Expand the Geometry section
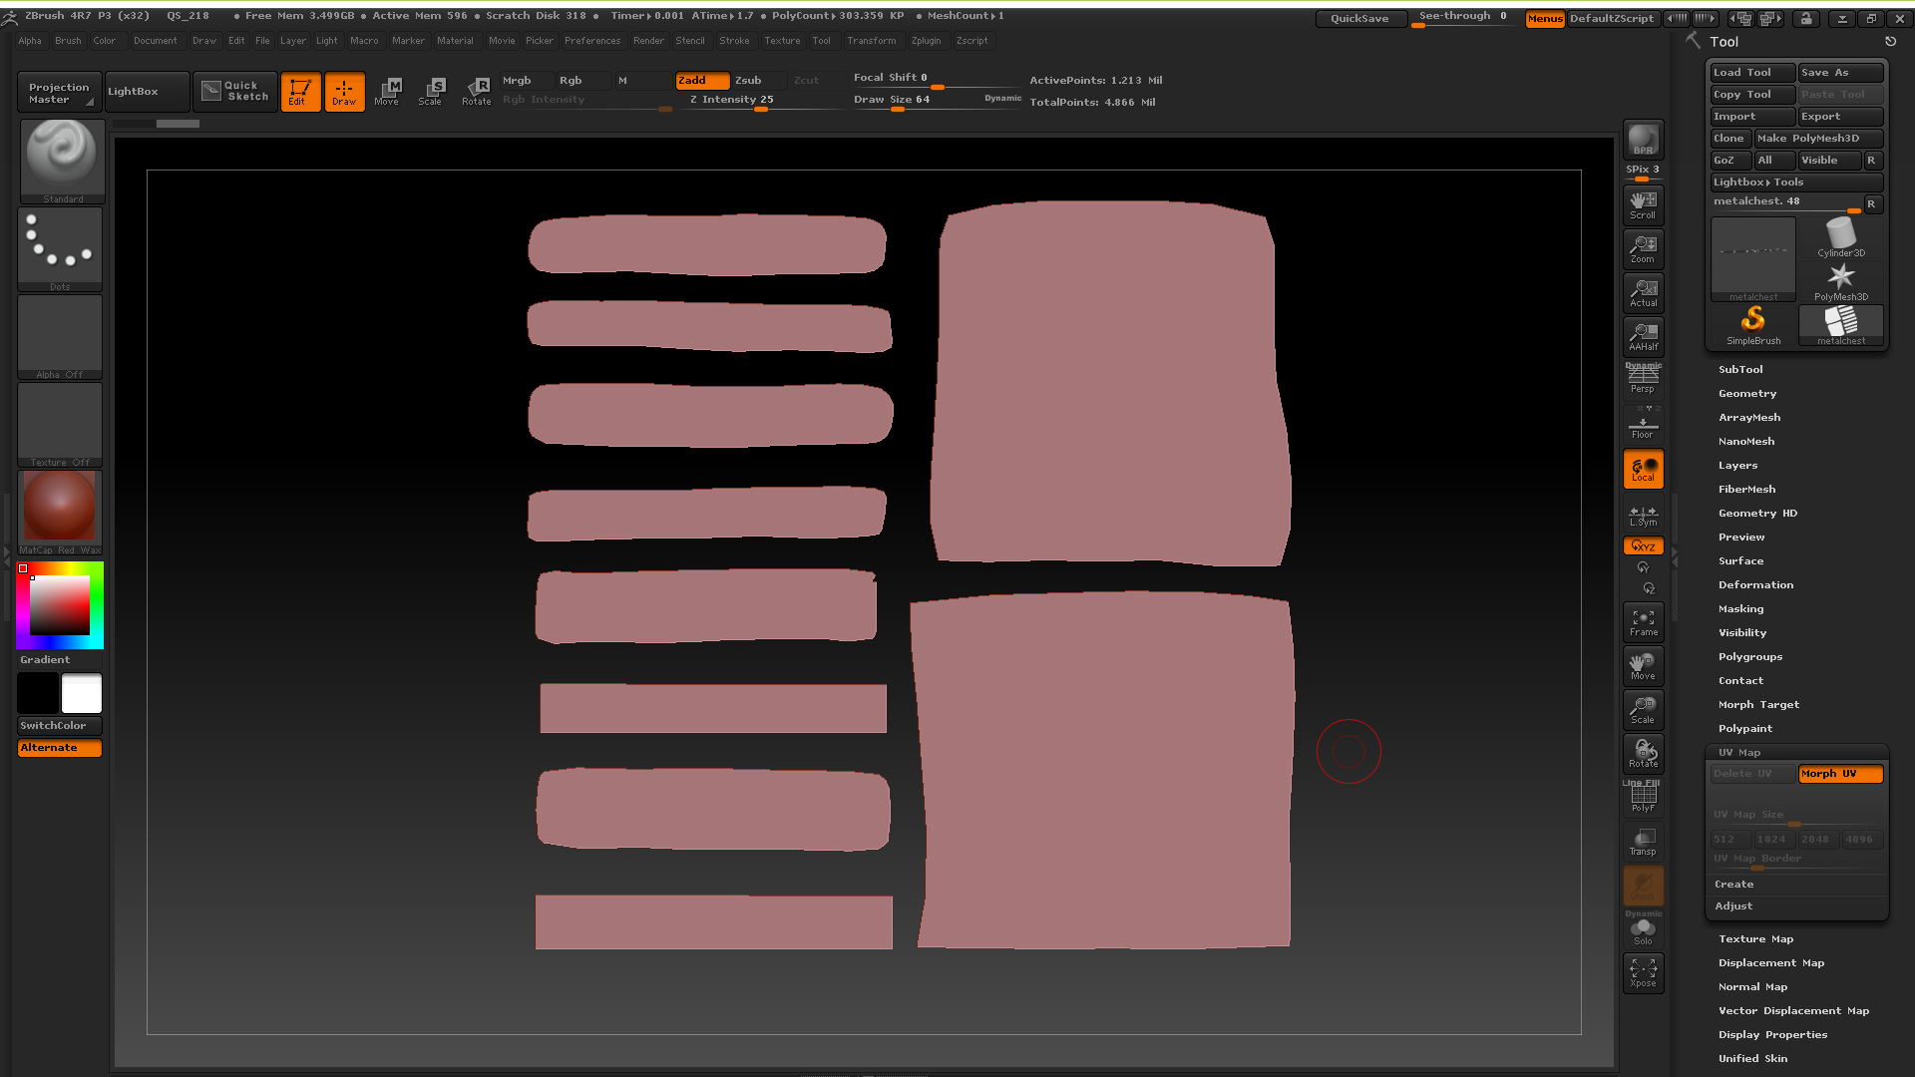This screenshot has width=1915, height=1077. click(1747, 393)
